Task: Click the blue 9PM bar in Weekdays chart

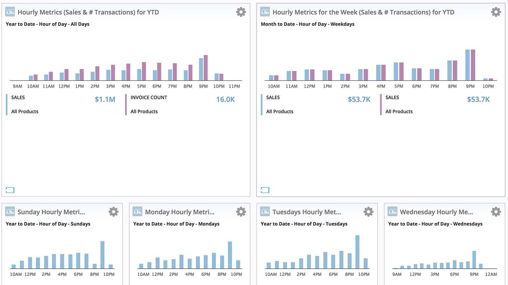Action: pos(468,65)
